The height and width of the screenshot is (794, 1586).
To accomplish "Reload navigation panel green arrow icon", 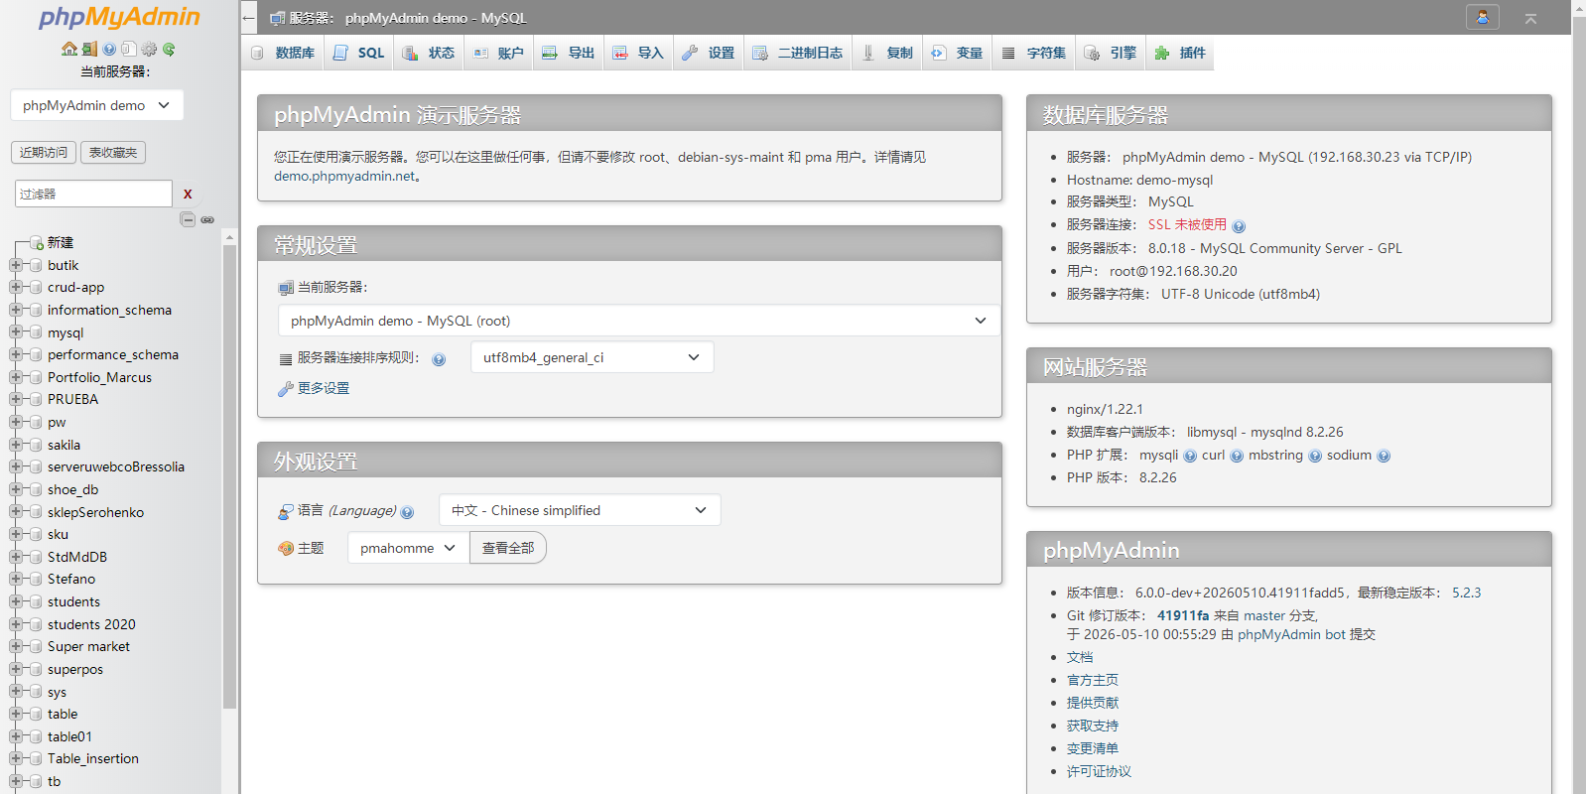I will click(169, 49).
